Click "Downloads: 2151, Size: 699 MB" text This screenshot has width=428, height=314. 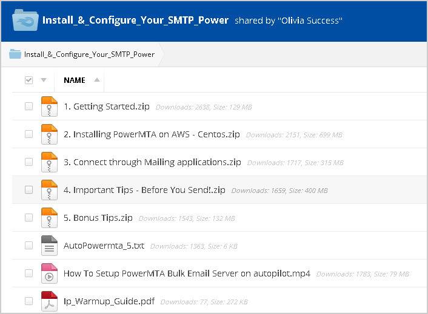[x=294, y=135]
